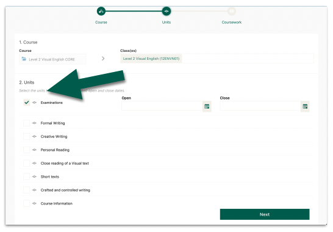Screen dimensions: 333x232
Task: Open the calendar picker for Close date
Action: pos(305,106)
